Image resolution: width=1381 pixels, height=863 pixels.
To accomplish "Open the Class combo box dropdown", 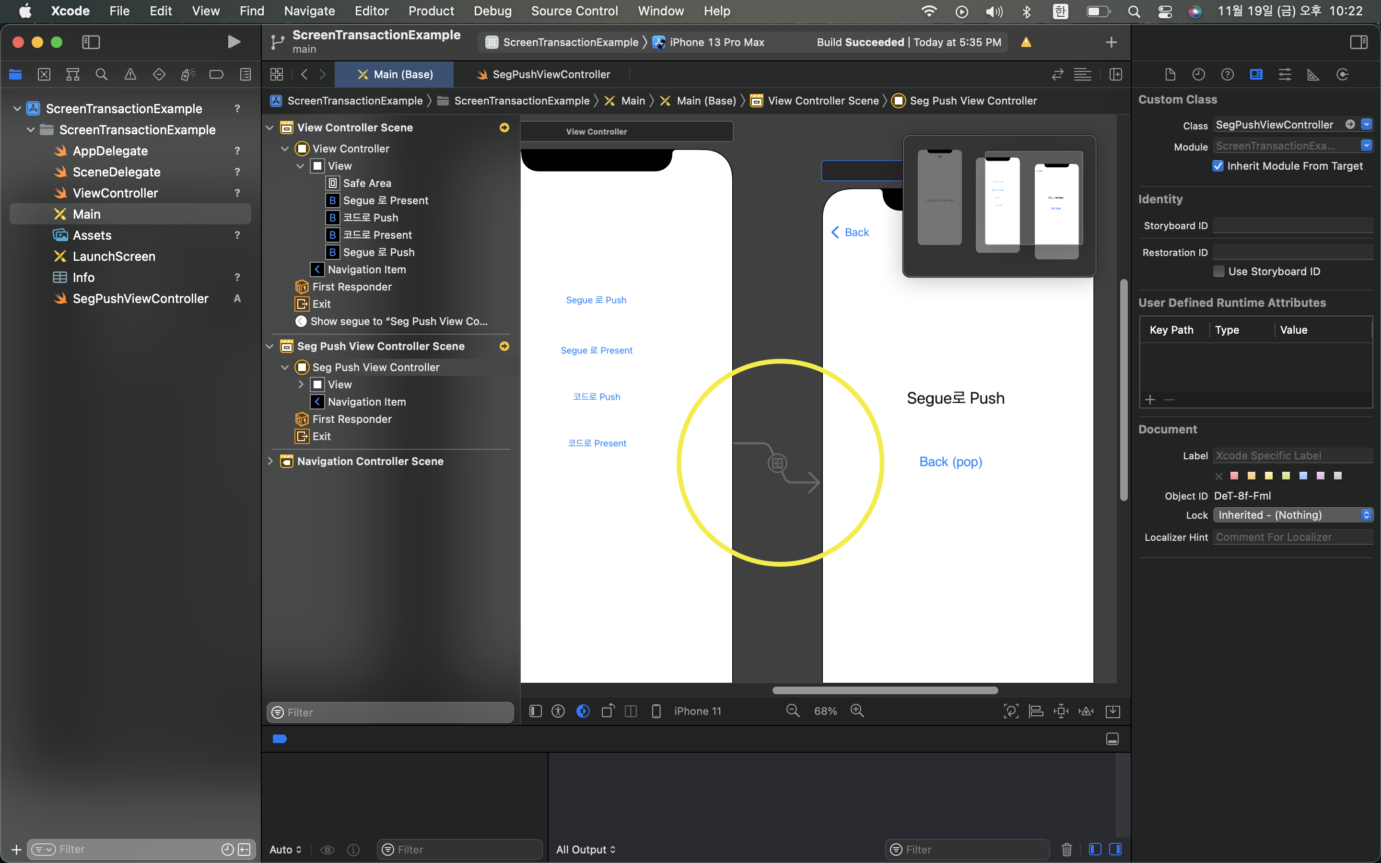I will coord(1366,125).
